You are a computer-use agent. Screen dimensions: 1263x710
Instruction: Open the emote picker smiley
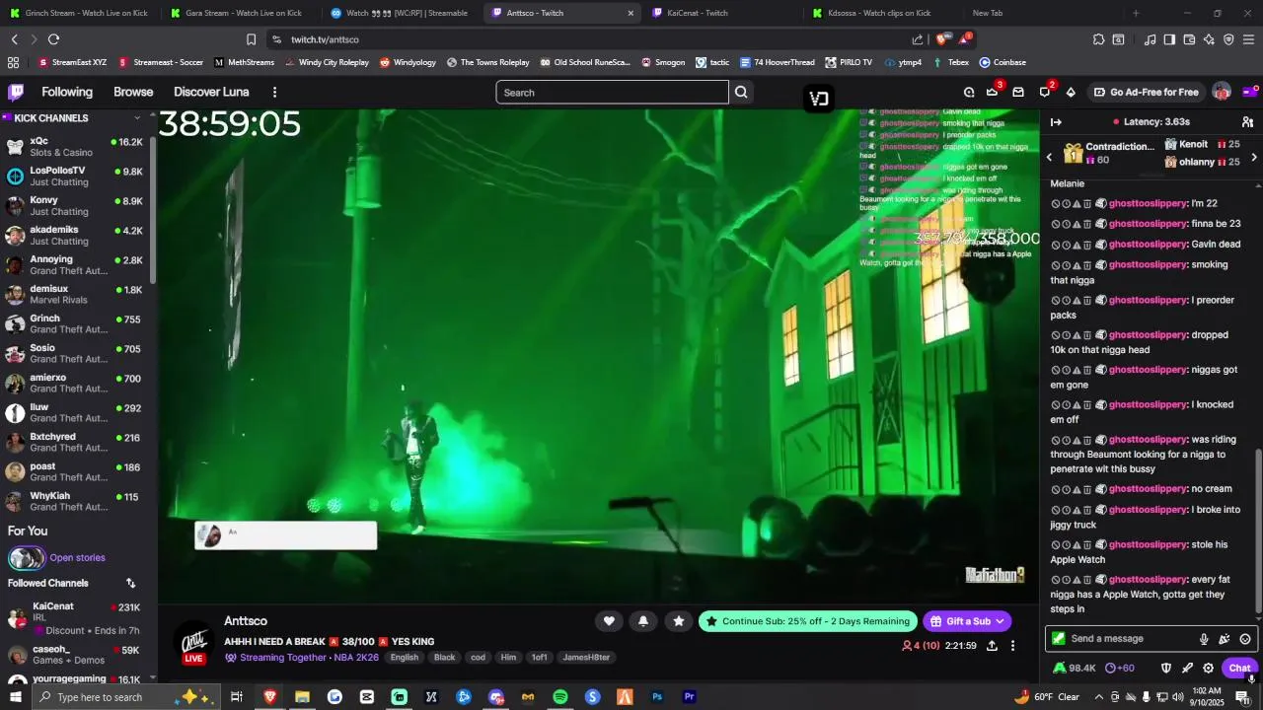[x=1245, y=639]
